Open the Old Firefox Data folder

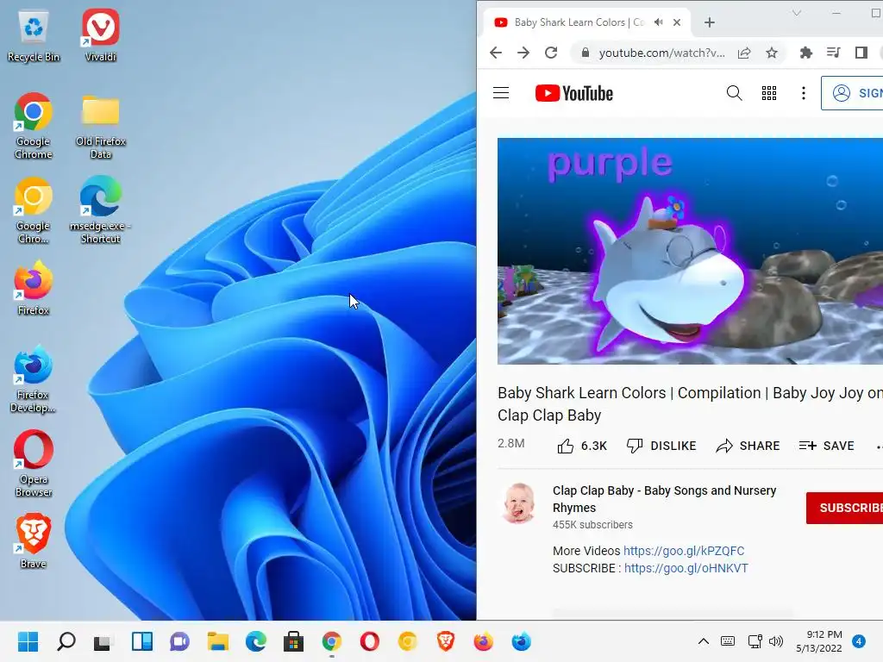pos(101,127)
